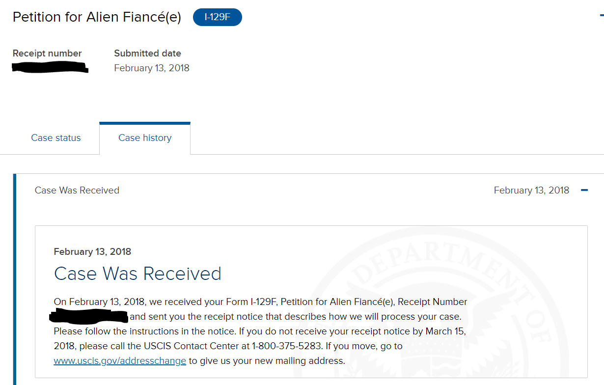Image resolution: width=604 pixels, height=385 pixels.
Task: Click the blue vertical bar beside case entry
Action: click(x=14, y=279)
